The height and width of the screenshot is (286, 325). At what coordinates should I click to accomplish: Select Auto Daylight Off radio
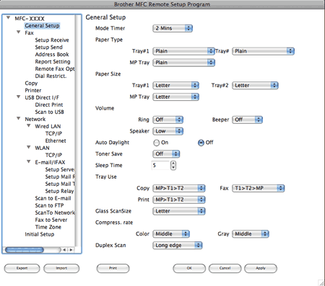(201, 143)
